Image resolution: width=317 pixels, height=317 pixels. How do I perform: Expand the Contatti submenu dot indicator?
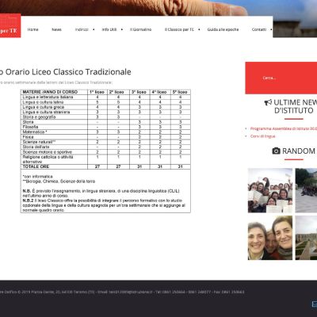click(271, 29)
